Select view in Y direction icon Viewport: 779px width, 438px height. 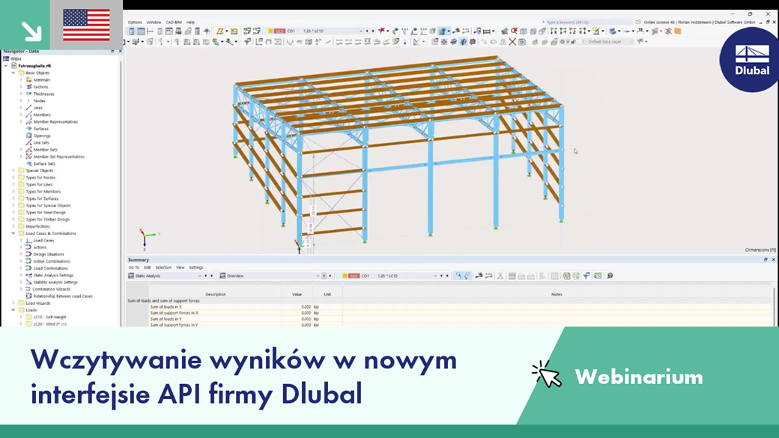tap(563, 31)
